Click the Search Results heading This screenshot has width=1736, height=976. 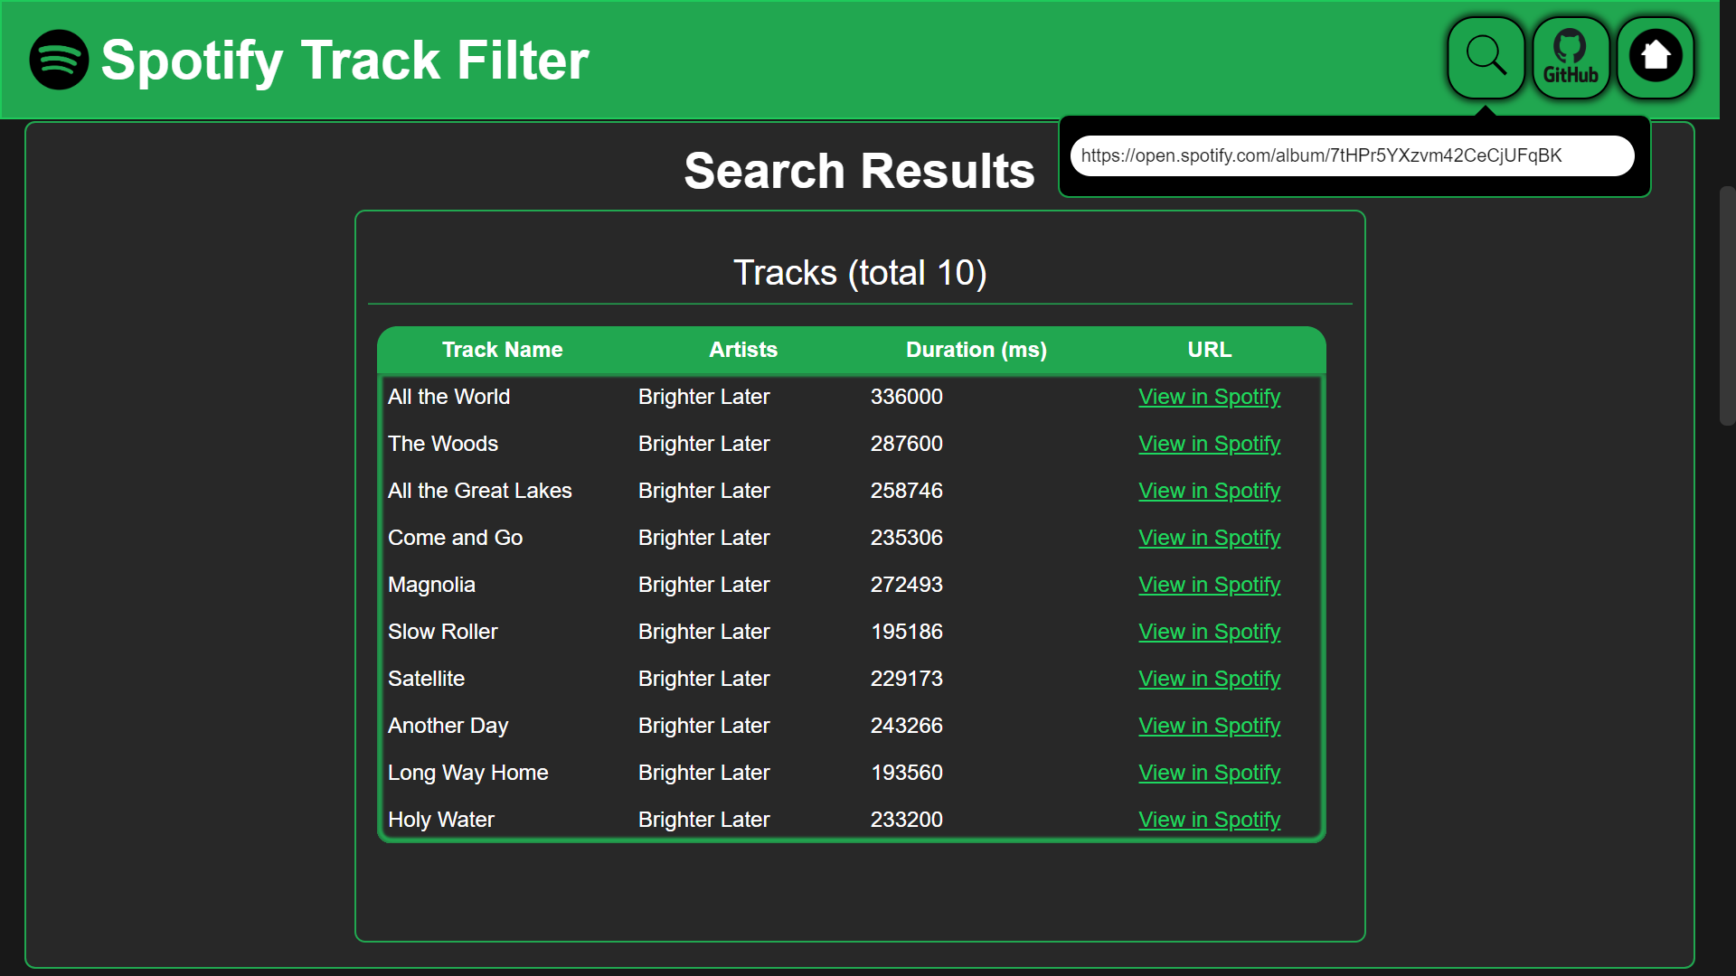(859, 171)
